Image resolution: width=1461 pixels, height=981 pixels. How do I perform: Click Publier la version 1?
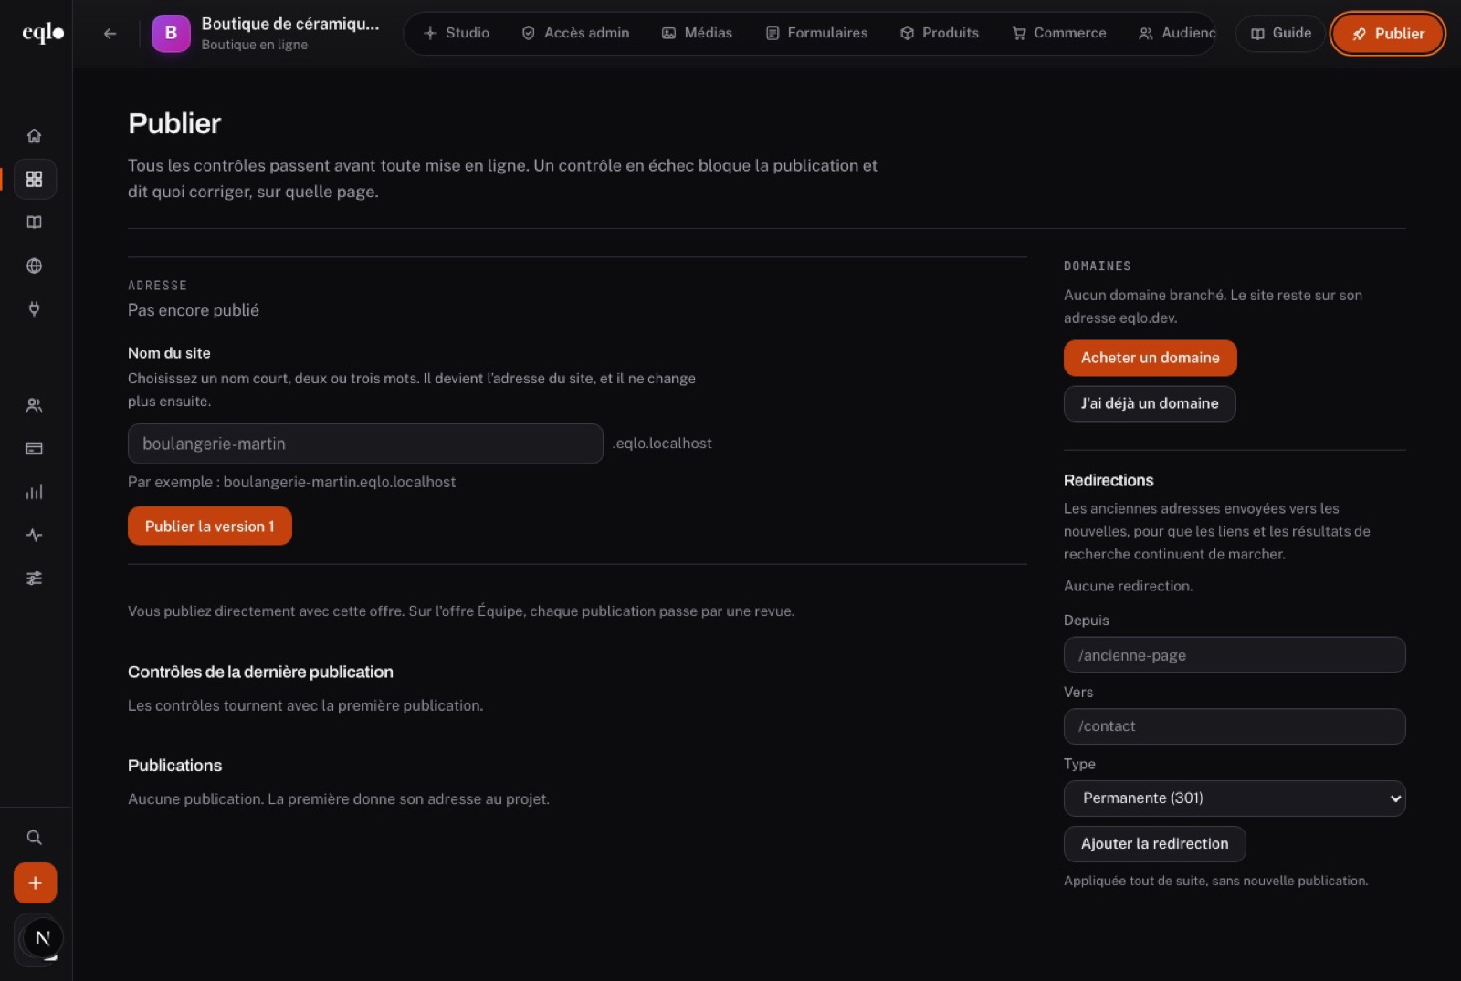point(209,526)
